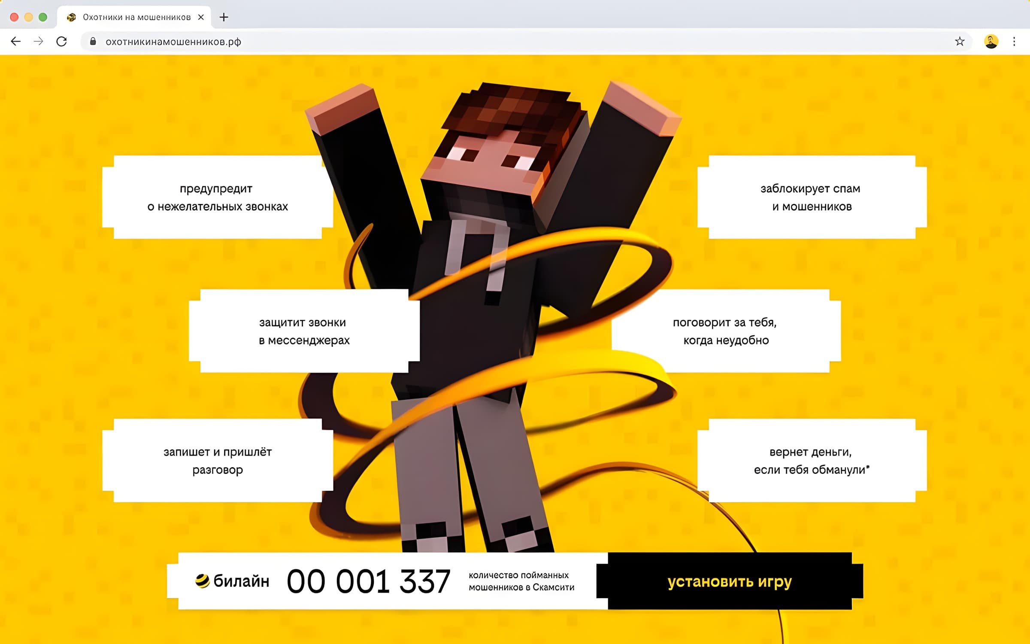Open a new tab with plus icon
1030x644 pixels.
coord(224,17)
